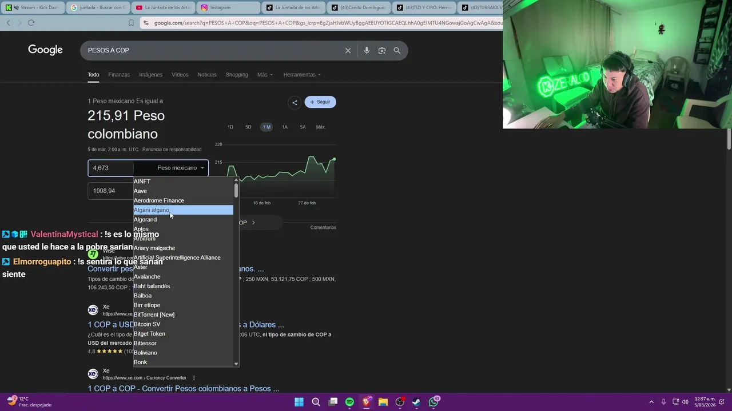
Task: Show hidden system tray icons
Action: [x=651, y=402]
